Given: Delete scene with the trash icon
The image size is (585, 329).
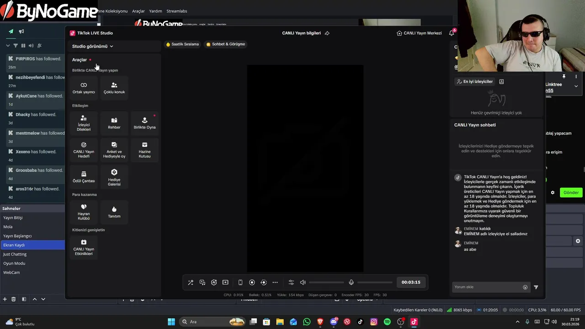Looking at the screenshot, I should coord(13,299).
